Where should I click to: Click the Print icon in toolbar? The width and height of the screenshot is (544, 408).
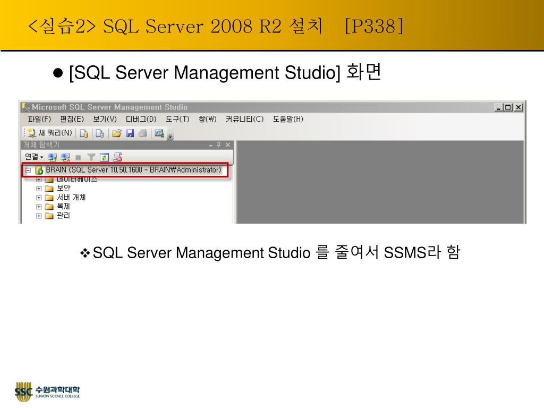(x=143, y=133)
